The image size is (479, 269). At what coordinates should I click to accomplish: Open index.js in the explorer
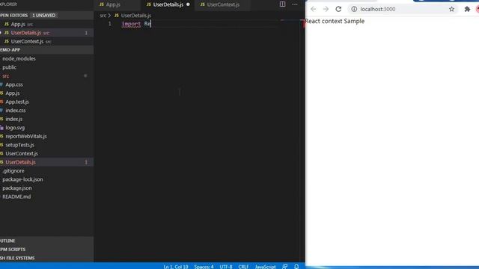tap(46, 119)
